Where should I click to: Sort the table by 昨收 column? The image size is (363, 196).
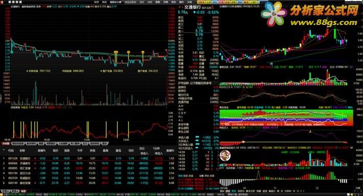tap(93, 150)
